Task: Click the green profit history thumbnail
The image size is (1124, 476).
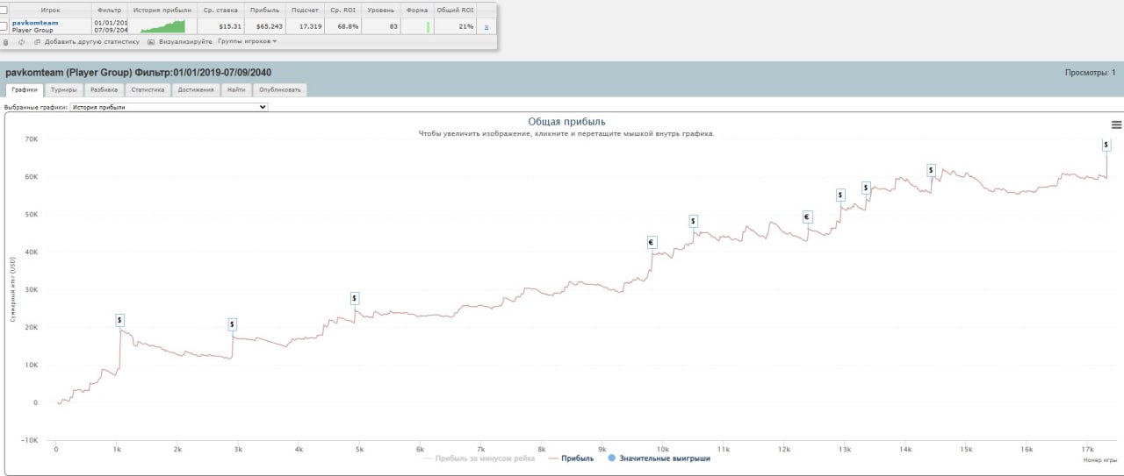Action: point(162,26)
